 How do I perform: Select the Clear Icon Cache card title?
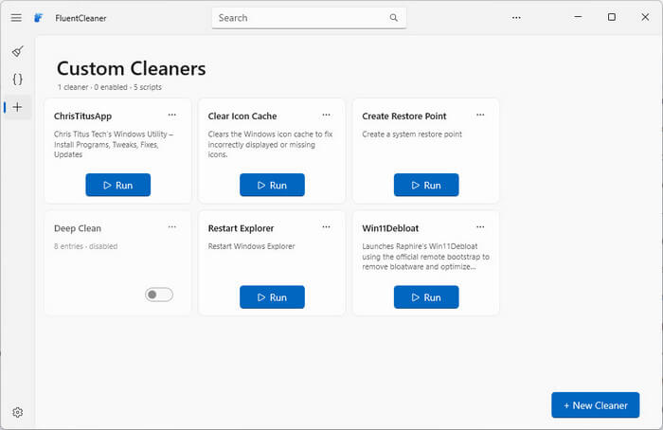[x=242, y=116]
